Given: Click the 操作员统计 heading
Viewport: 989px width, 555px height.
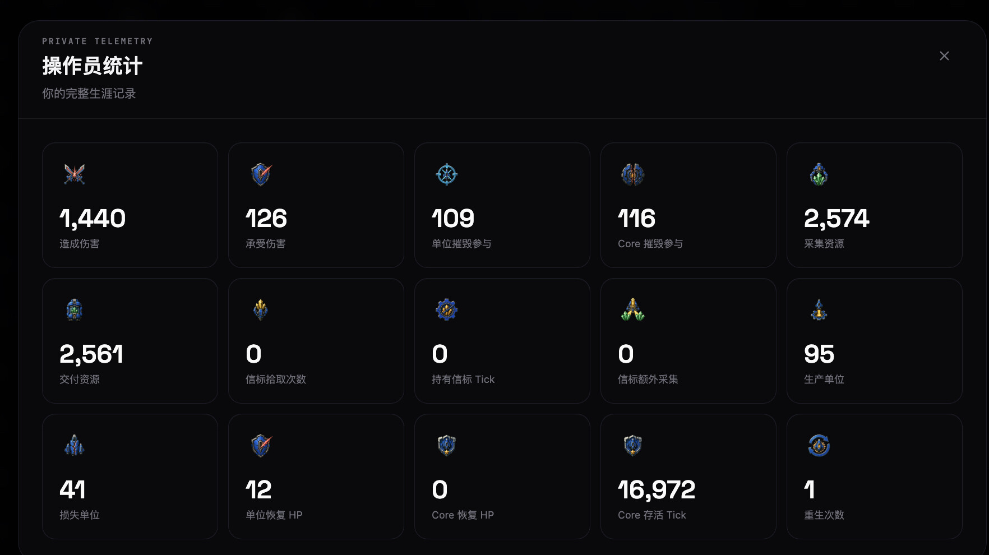Looking at the screenshot, I should [x=93, y=66].
